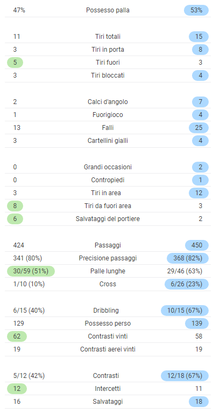Click the 368 (82%) pass accuracy badge
Viewport: 213px width, 420px height.
point(188,258)
